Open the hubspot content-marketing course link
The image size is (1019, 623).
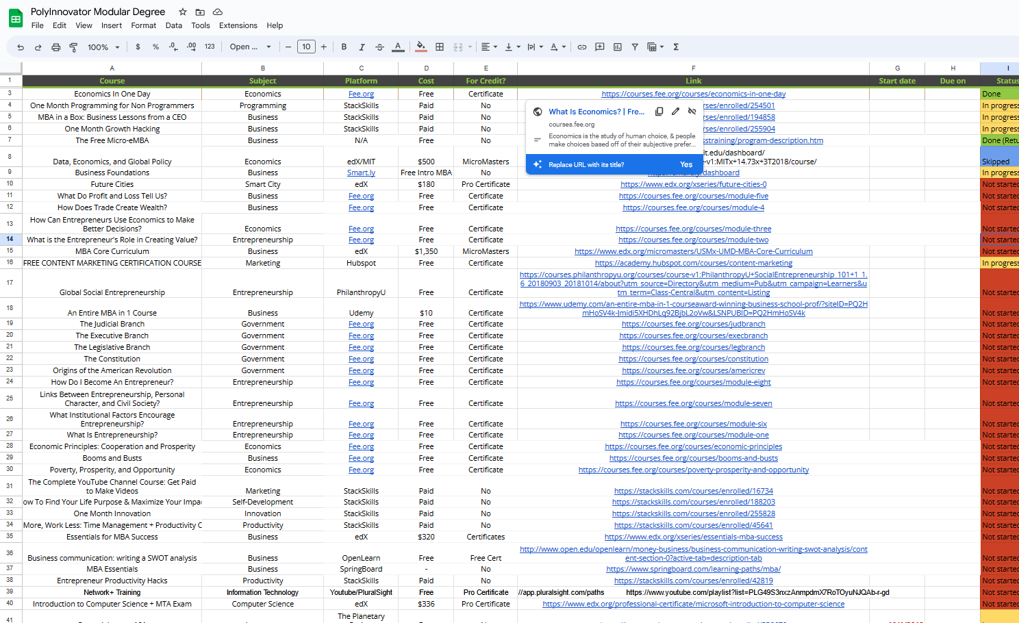tap(693, 263)
